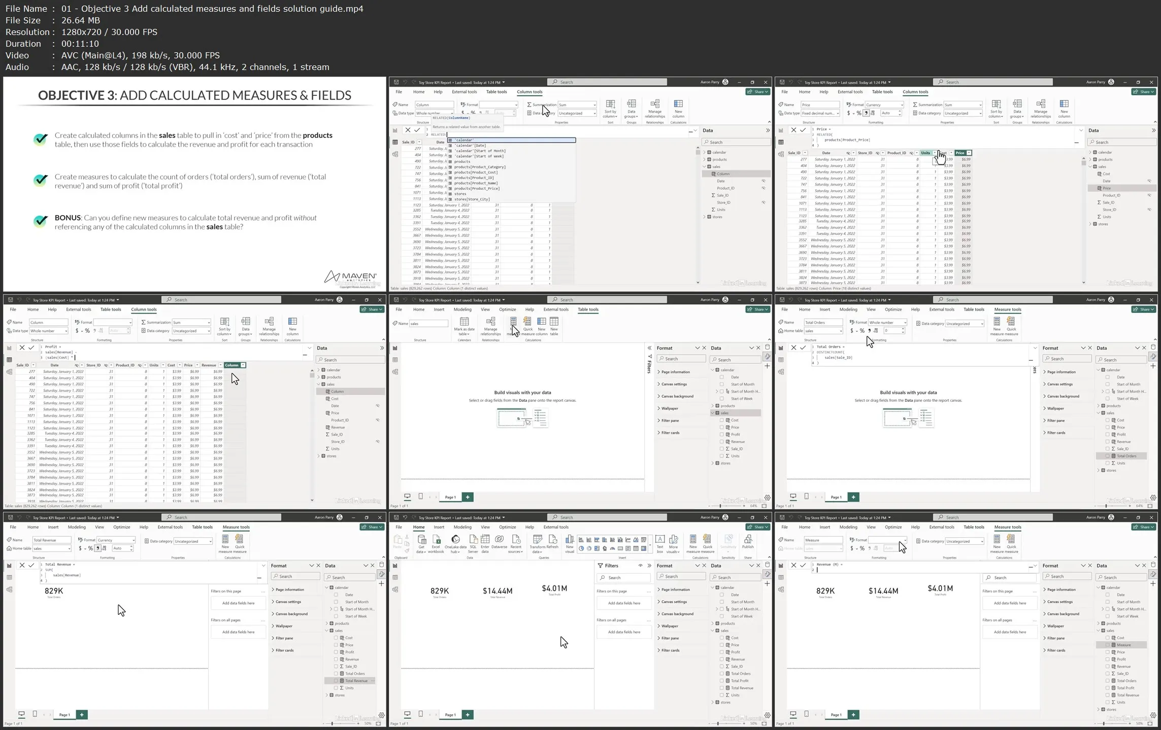This screenshot has height=730, width=1161.
Task: Check the Total Orders field in the Total Orders frame
Action: [1108, 456]
